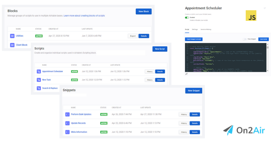The height and width of the screenshot is (143, 271).
Task: Open the Version History tab
Action: (206, 30)
